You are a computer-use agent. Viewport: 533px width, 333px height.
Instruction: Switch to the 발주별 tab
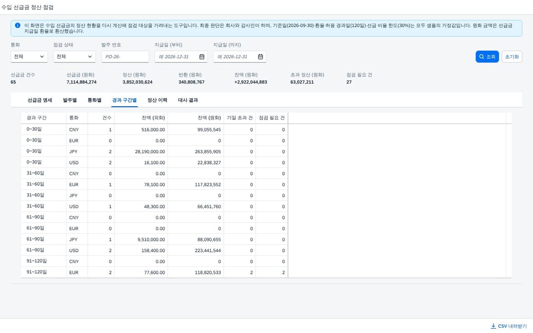tap(70, 100)
